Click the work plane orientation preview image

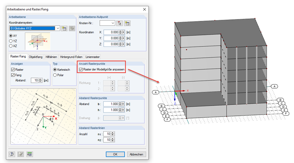(x=38, y=41)
